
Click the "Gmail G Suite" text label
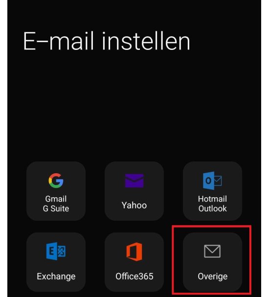[x=56, y=204]
